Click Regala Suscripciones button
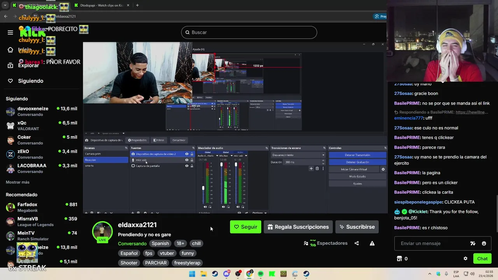Screen dimensions: 498x280 [298, 227]
